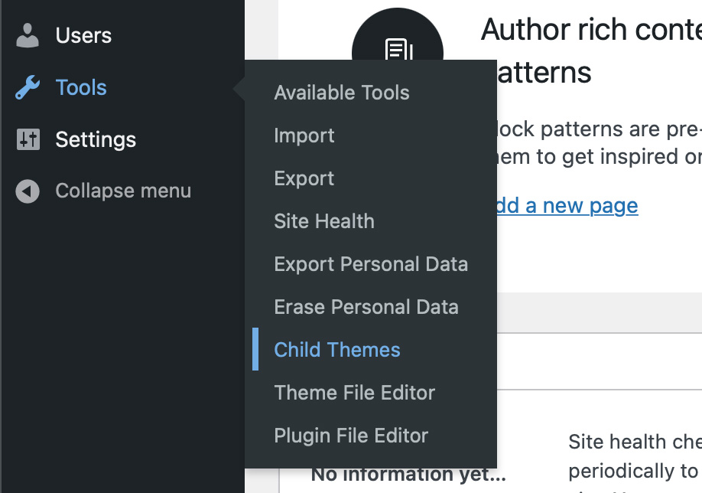Select Erase Personal Data

tap(366, 307)
